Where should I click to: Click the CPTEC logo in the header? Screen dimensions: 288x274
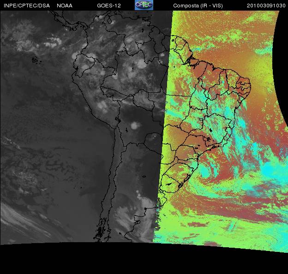[144, 5]
